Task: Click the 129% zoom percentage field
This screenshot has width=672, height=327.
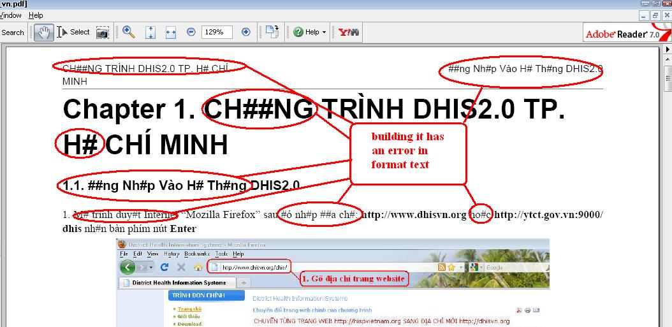Action: pyautogui.click(x=217, y=32)
